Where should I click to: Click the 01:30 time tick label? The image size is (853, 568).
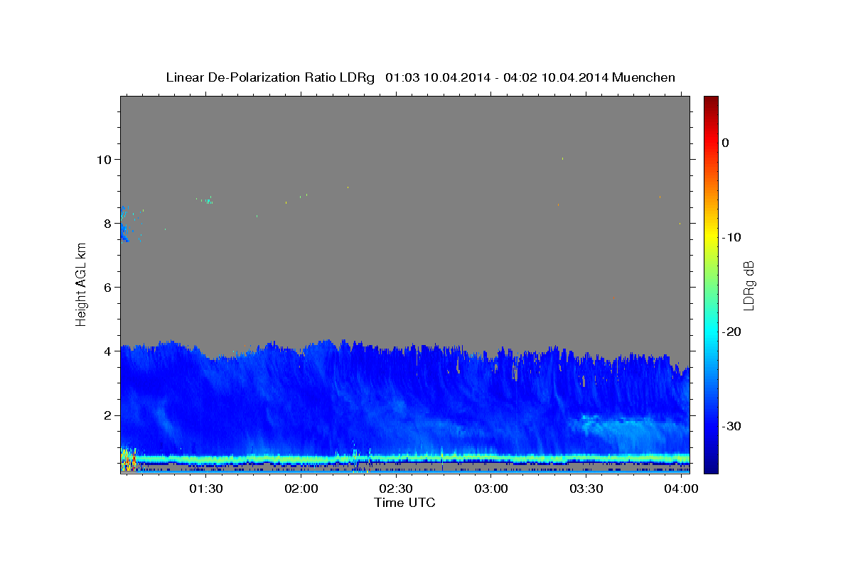tap(206, 488)
